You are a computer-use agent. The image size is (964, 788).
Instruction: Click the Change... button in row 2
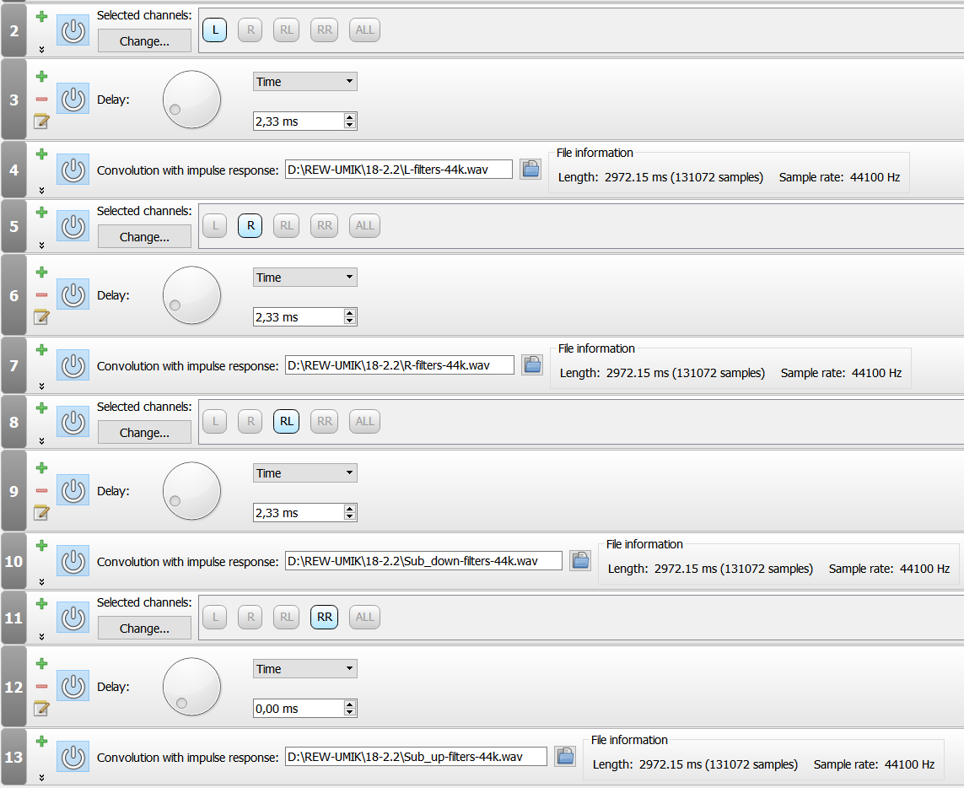pos(144,41)
